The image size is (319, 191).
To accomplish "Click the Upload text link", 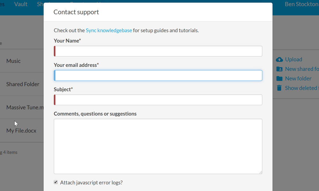I will 293,60.
